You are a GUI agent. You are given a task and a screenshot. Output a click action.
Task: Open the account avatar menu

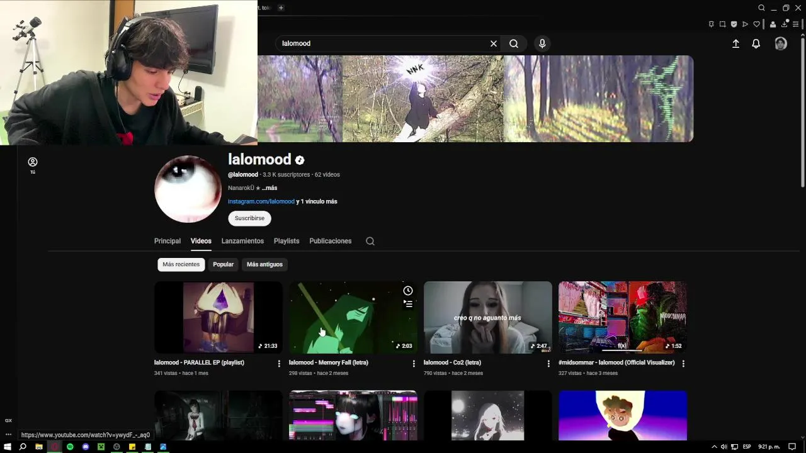781,43
